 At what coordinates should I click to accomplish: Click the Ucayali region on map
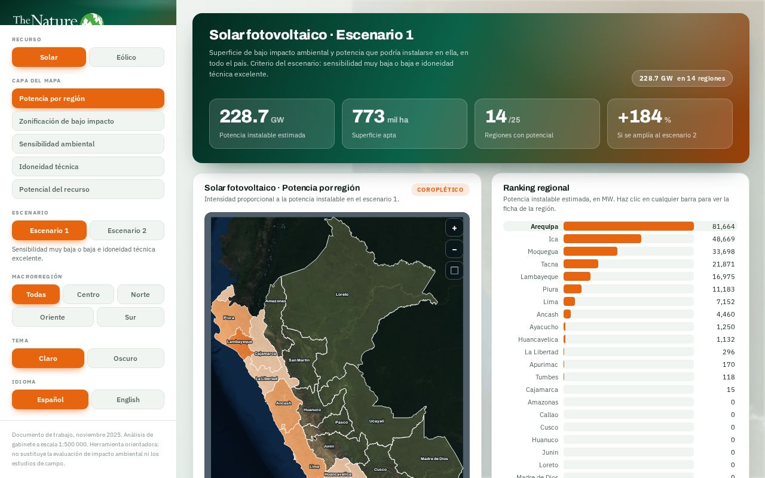[377, 421]
